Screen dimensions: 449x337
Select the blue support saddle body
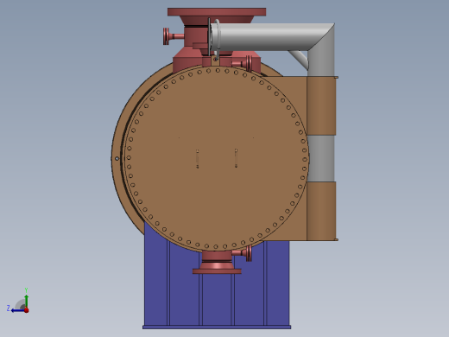(217, 288)
